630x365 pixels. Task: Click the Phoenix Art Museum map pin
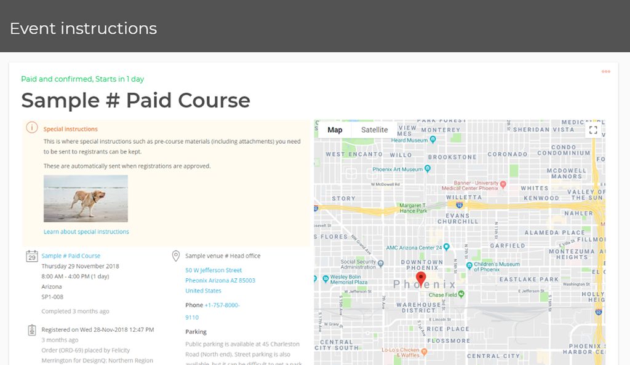(428, 168)
